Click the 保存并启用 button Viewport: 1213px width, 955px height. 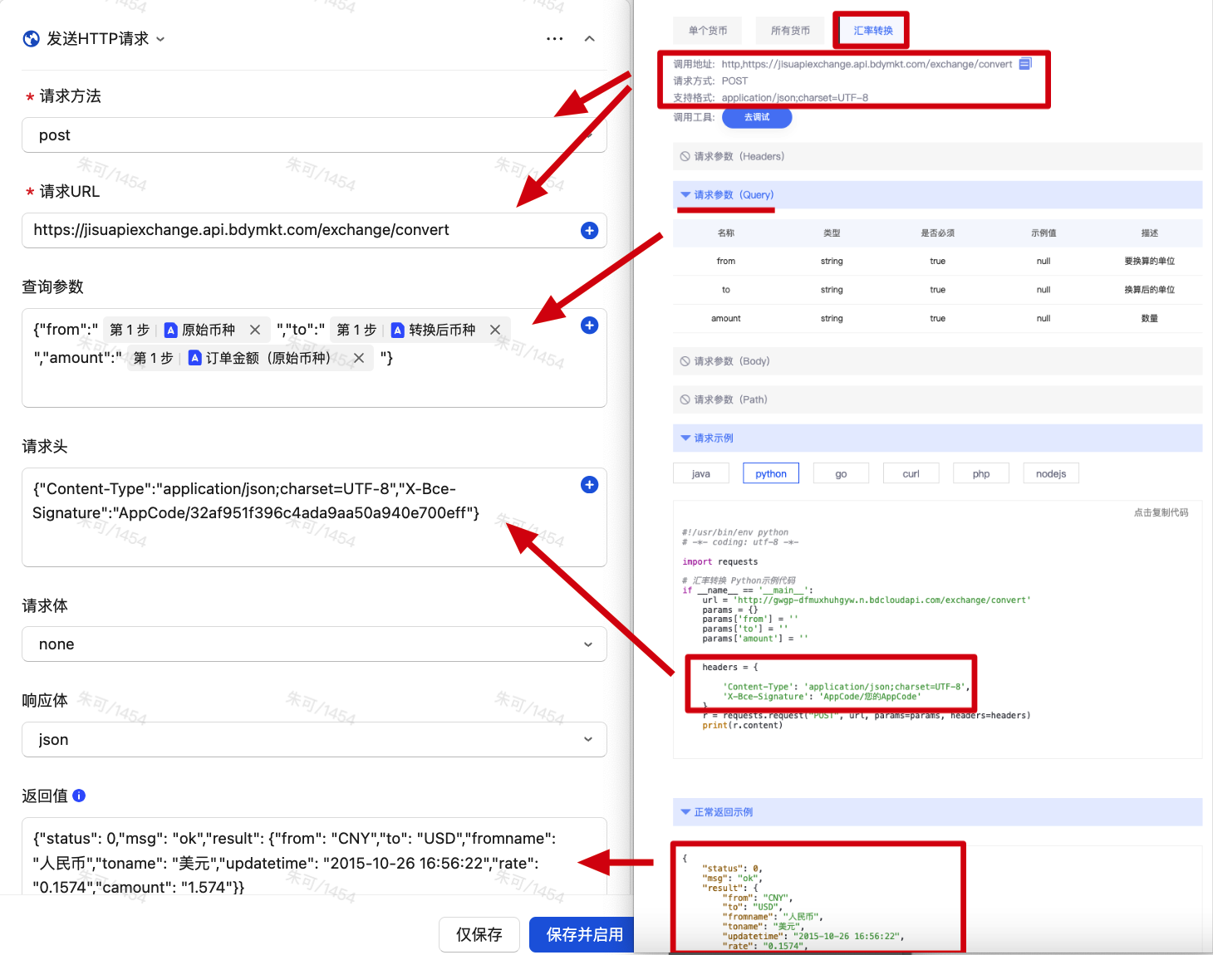click(x=584, y=935)
